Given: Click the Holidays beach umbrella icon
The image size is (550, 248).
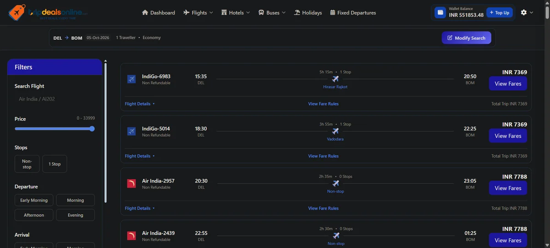Looking at the screenshot, I should (297, 13).
